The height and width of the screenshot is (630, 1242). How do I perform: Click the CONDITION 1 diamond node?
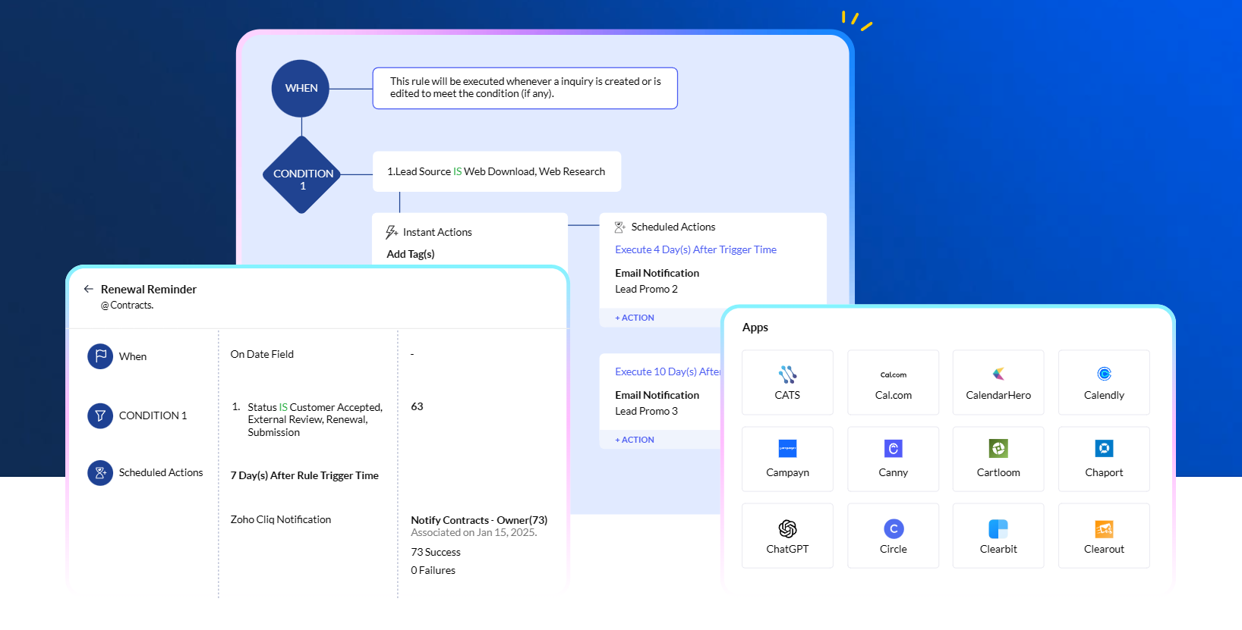(302, 175)
